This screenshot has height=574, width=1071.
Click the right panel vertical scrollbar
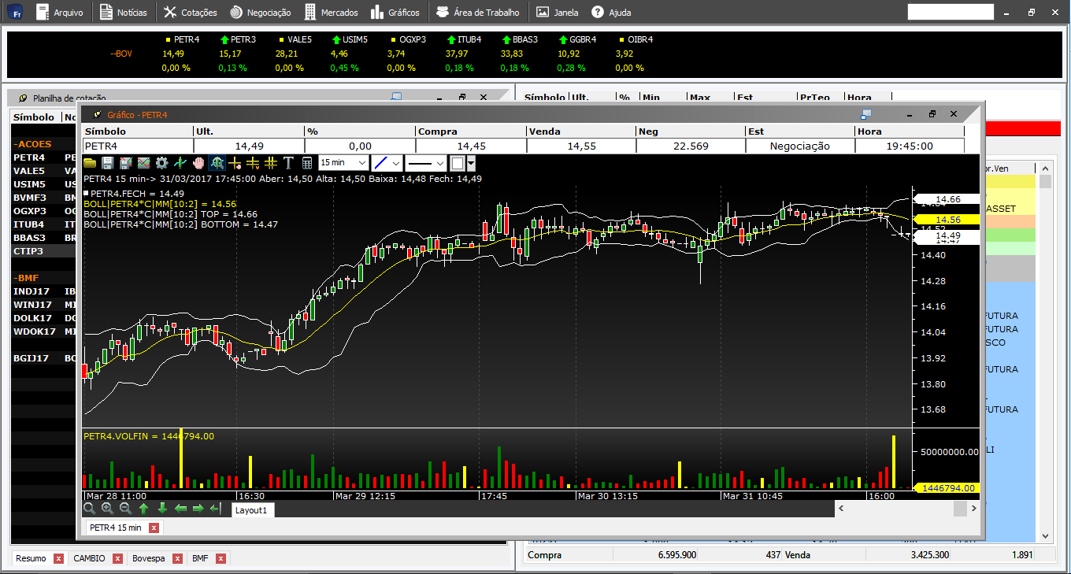(1046, 352)
